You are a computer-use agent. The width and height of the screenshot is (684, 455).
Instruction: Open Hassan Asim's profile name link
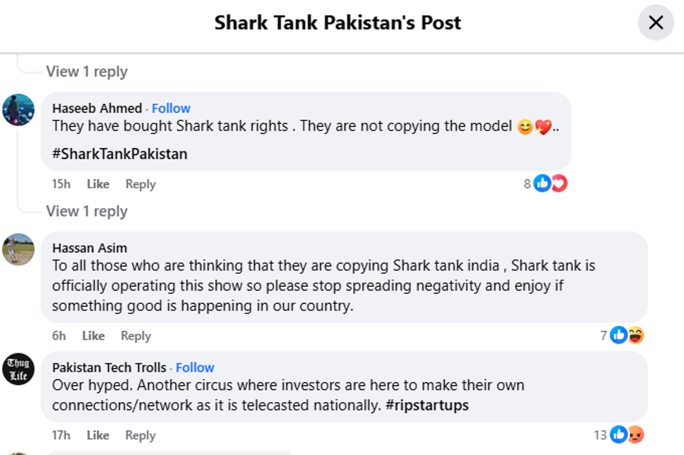pos(89,248)
